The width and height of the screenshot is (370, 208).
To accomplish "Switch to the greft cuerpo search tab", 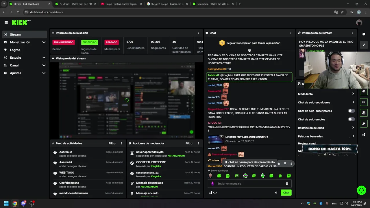I will coord(167,4).
